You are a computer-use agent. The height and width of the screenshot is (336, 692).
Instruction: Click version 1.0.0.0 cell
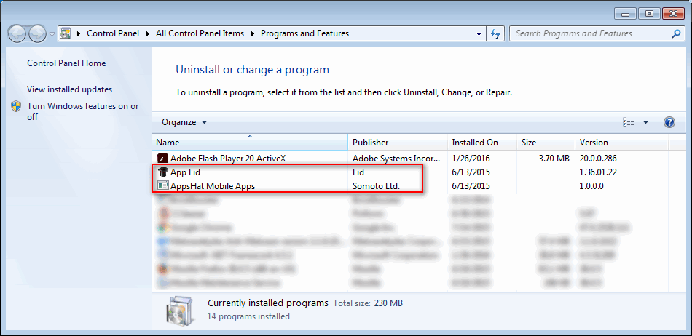[591, 186]
